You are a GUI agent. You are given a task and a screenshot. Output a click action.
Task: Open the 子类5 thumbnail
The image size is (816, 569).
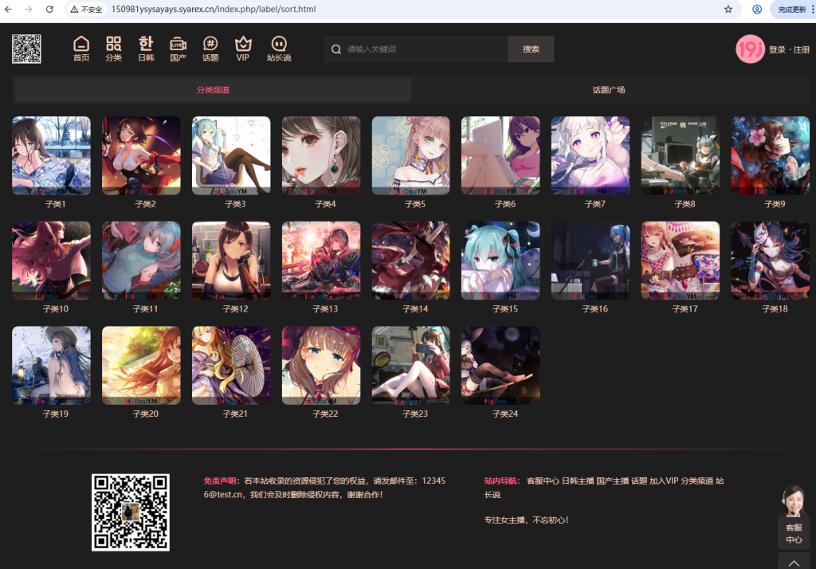410,155
